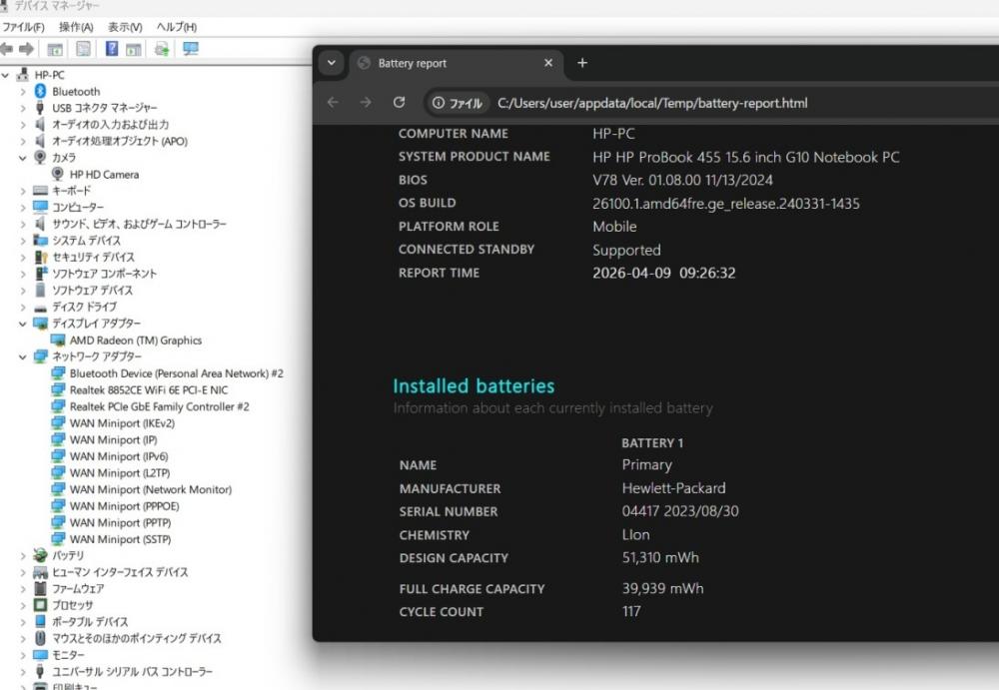Click the Help icon in Device Manager toolbar
999x690 pixels.
click(x=112, y=49)
